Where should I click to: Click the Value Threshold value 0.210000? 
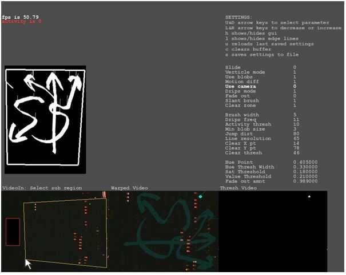(x=305, y=176)
